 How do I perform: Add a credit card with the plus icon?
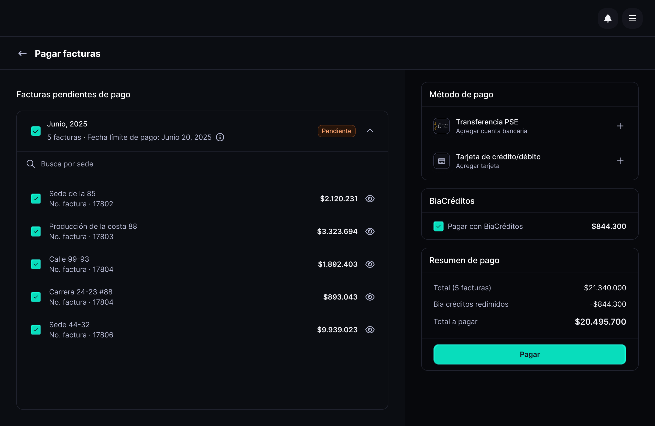(620, 161)
